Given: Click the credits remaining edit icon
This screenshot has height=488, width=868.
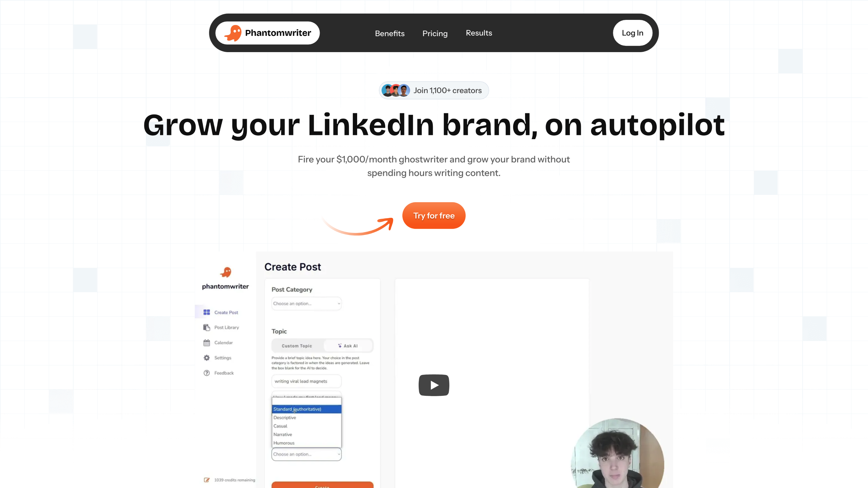Looking at the screenshot, I should tap(206, 480).
